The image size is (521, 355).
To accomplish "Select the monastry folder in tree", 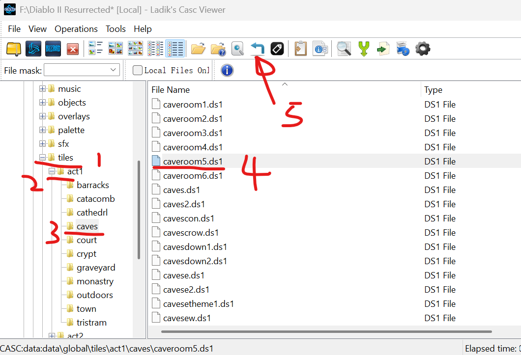I will 95,281.
